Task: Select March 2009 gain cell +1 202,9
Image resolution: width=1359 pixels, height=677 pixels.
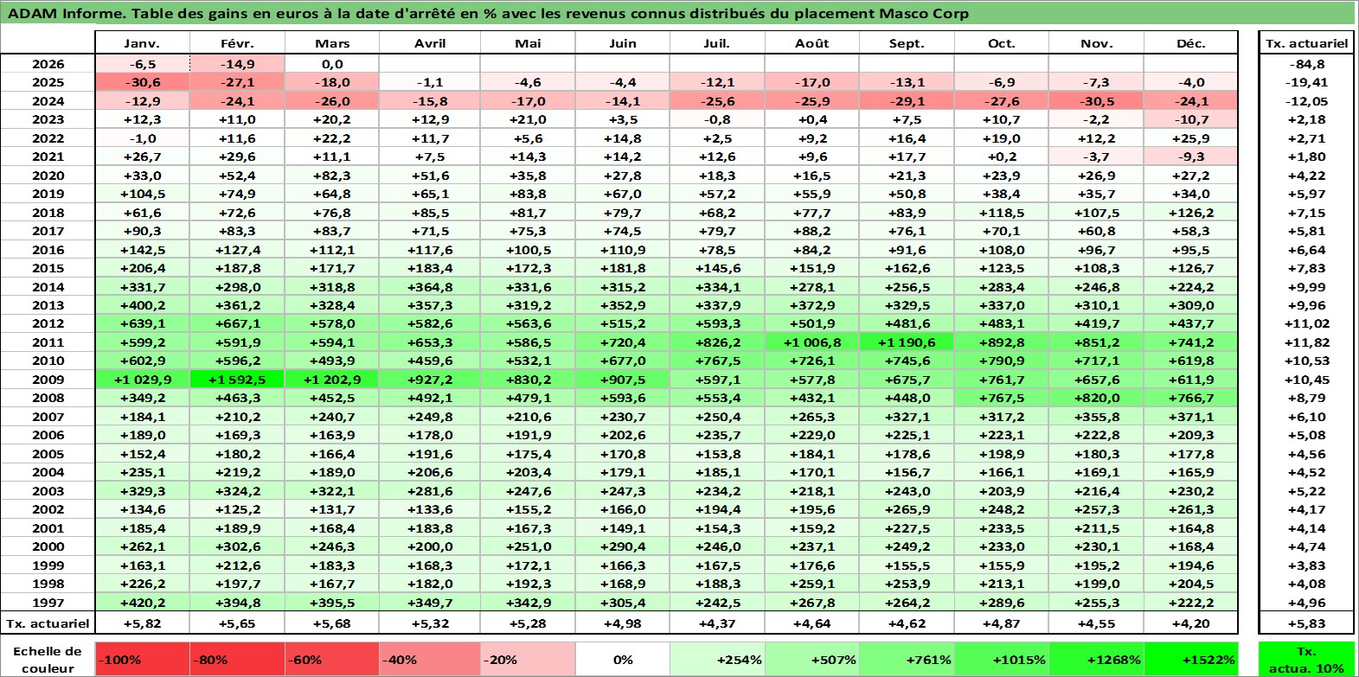Action: point(332,380)
